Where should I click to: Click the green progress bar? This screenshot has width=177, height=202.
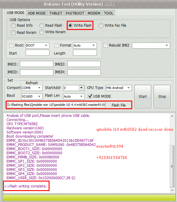(89, 198)
